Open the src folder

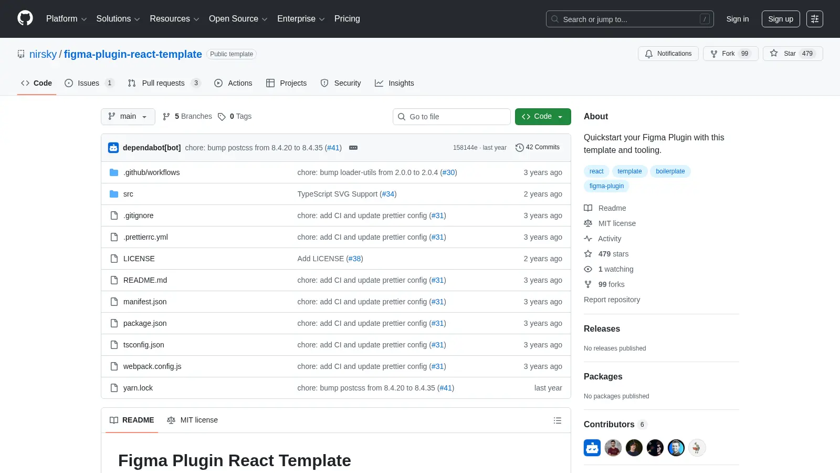(128, 194)
